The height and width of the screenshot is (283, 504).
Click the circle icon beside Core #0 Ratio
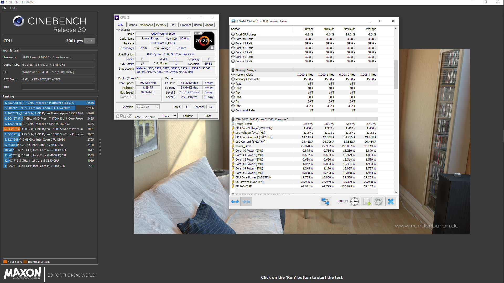pos(233,39)
